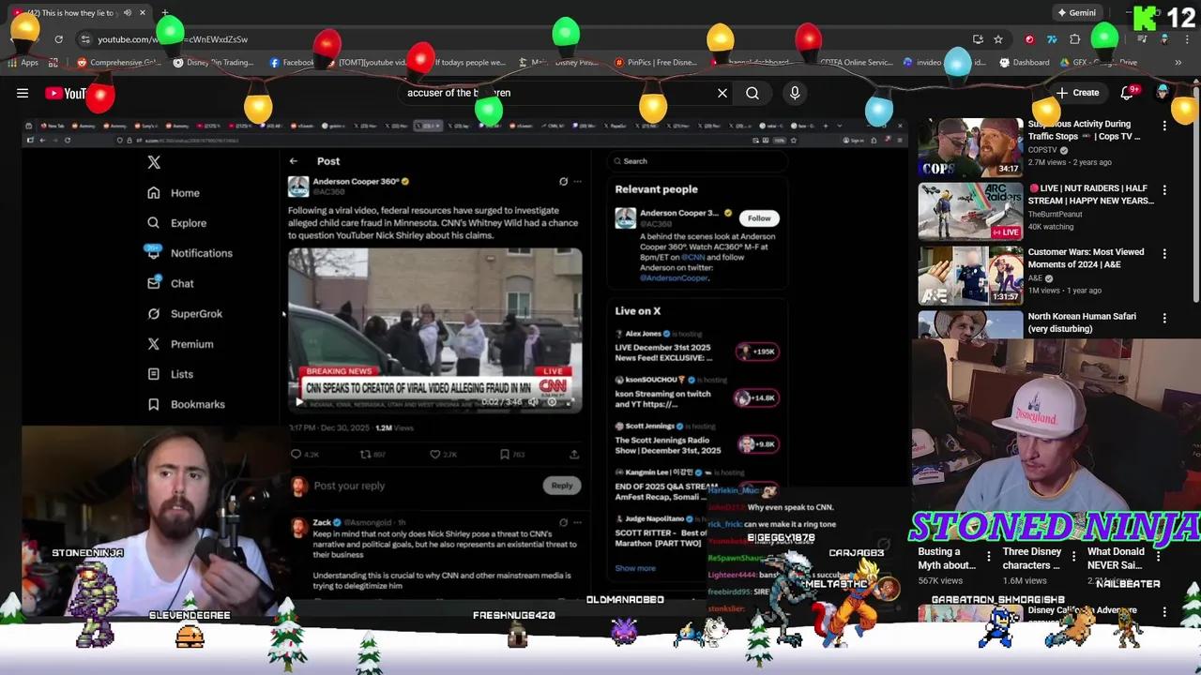This screenshot has height=675, width=1201.
Task: Close the current YouTube browser tab
Action: (143, 13)
